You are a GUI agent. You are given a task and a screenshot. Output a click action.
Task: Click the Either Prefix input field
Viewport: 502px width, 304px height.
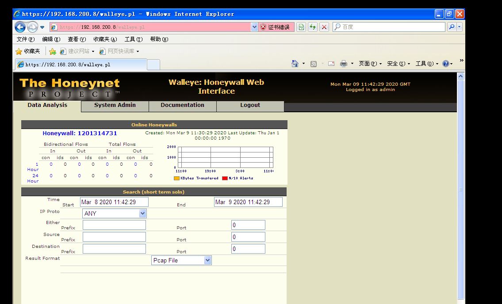tap(114, 225)
